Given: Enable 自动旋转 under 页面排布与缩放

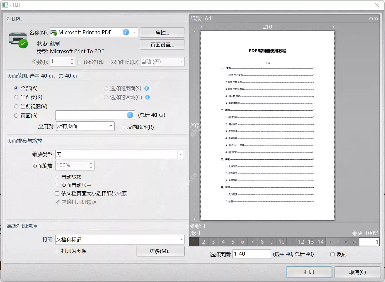Looking at the screenshot, I should point(57,177).
